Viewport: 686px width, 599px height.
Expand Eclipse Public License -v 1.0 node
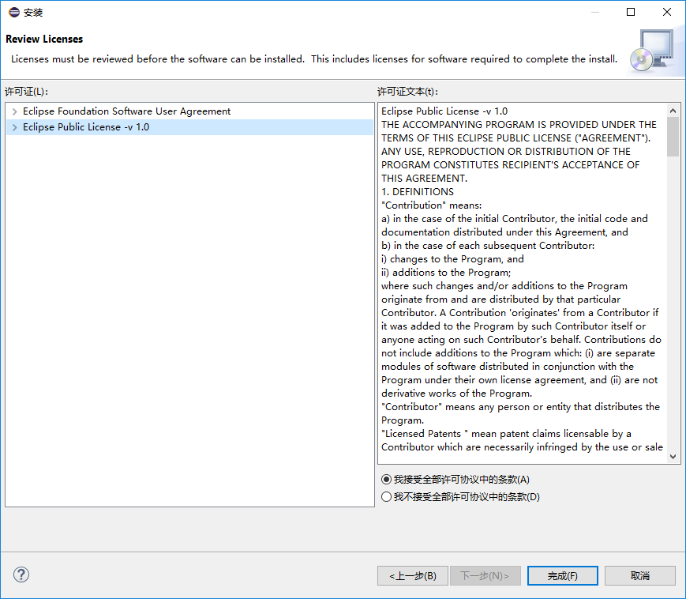coord(14,127)
